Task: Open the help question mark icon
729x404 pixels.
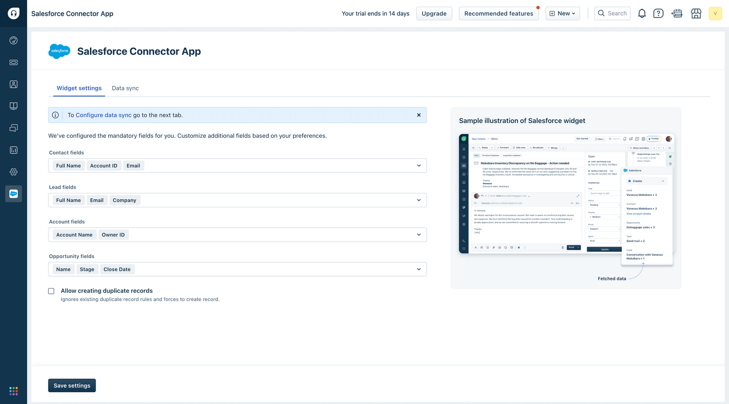Action: [x=658, y=13]
